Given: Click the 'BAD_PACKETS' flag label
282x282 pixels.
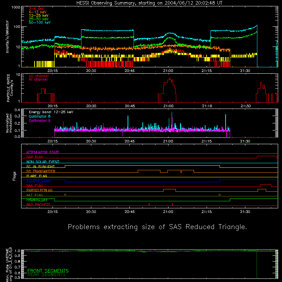Looking at the screenshot, I should pyautogui.click(x=38, y=204).
